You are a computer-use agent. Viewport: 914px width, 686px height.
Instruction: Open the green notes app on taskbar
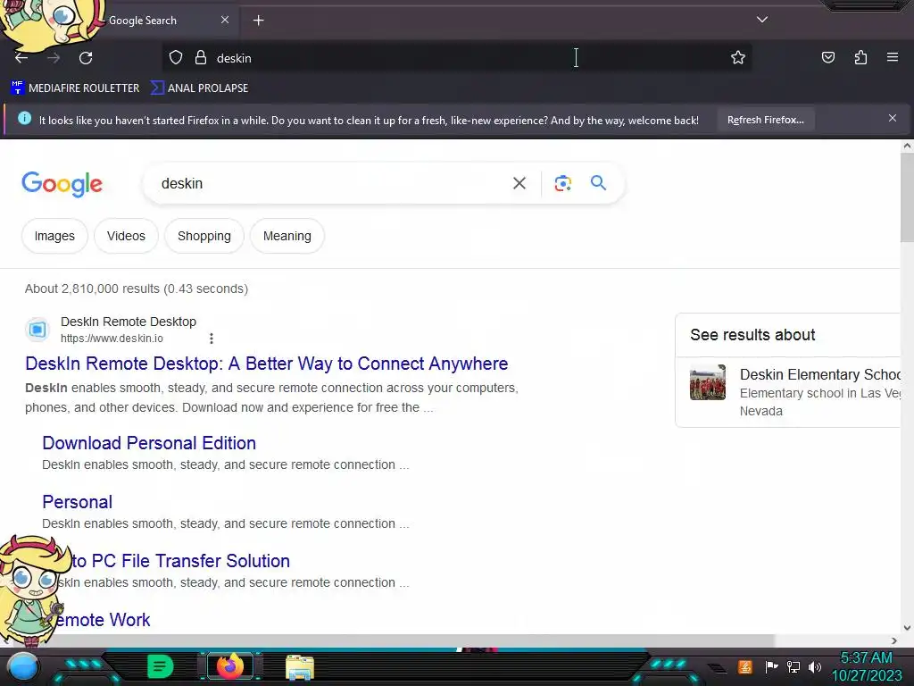160,666
